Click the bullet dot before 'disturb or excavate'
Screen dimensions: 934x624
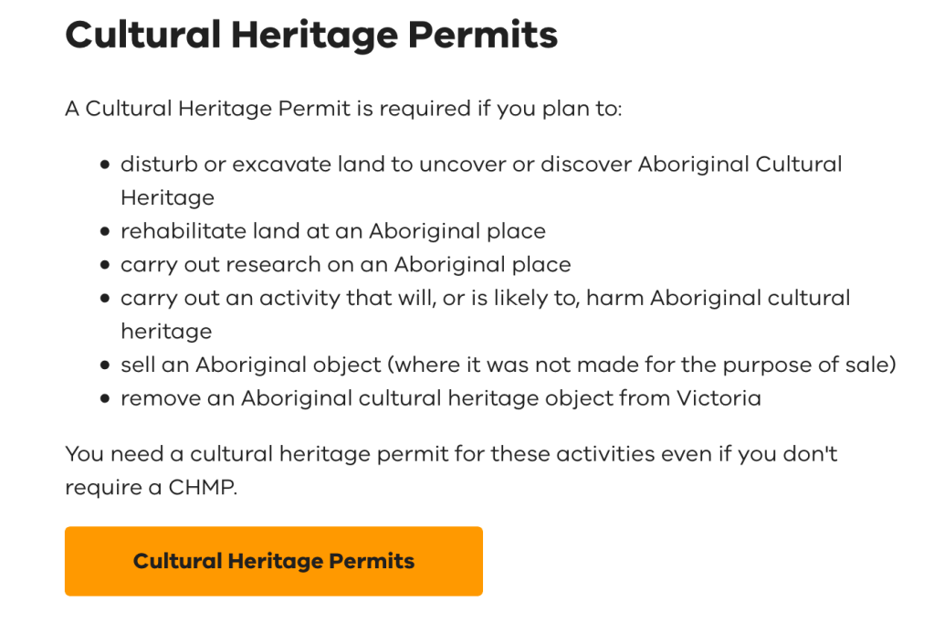104,165
